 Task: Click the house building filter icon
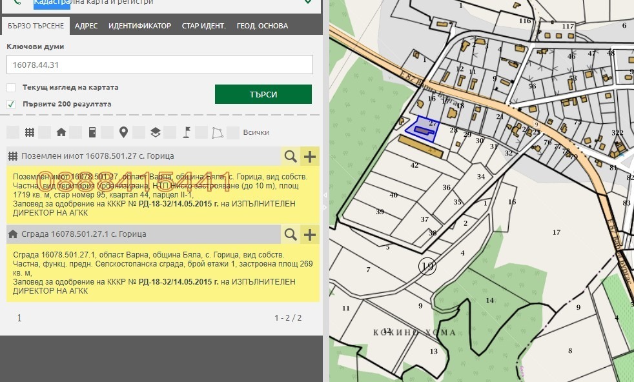click(x=61, y=132)
